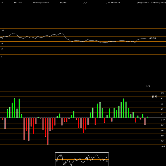Click the RSI axis label 50
This screenshot has width=166, height=166.
point(2,43)
